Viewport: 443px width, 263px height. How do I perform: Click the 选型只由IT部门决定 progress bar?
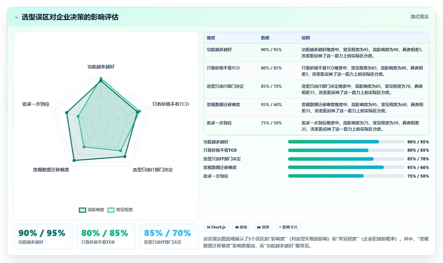pos(346,159)
